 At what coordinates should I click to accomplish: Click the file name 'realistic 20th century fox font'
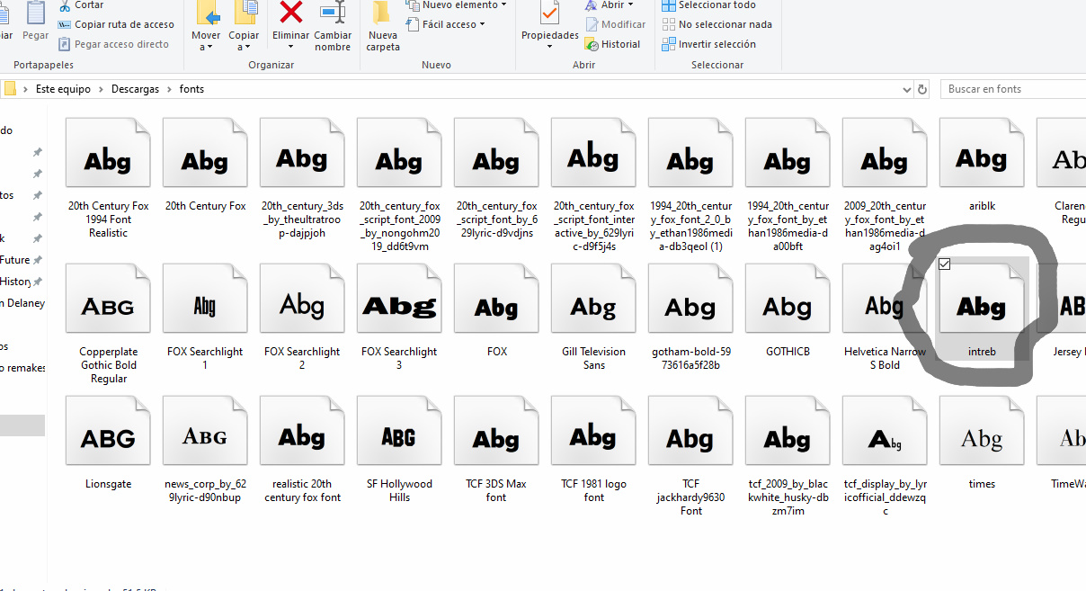tap(303, 490)
